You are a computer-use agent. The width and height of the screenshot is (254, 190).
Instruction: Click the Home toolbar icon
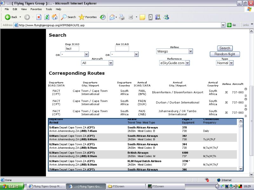pyautogui.click(x=55, y=17)
